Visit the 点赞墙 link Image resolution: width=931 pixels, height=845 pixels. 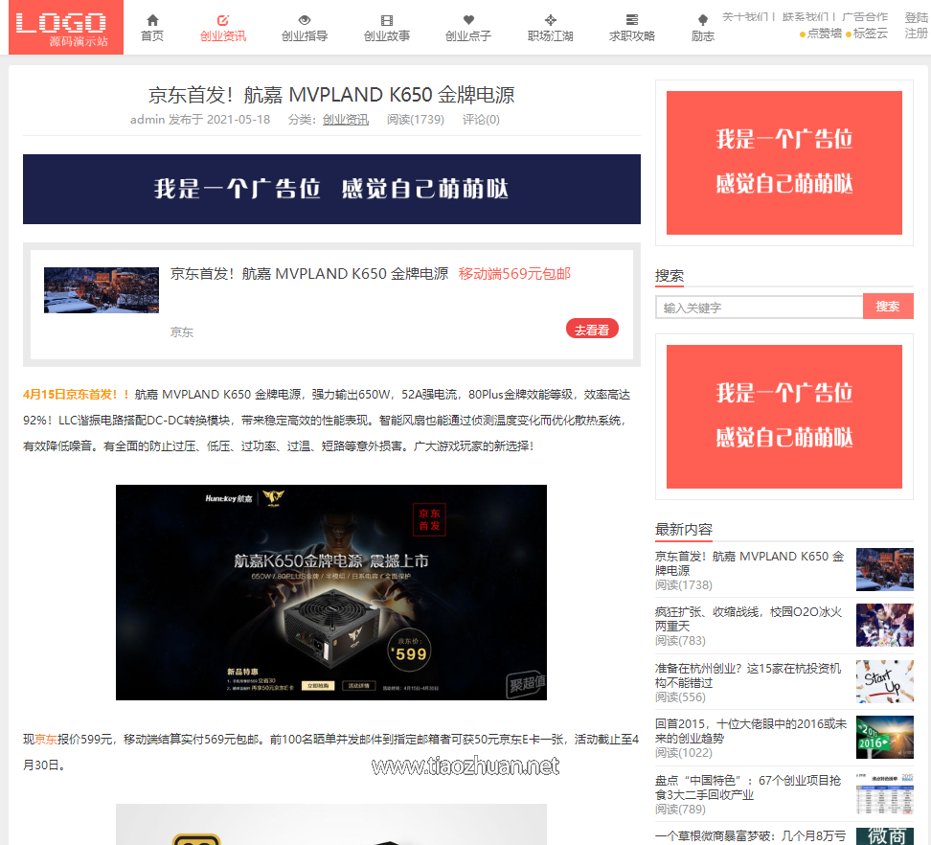tap(824, 34)
